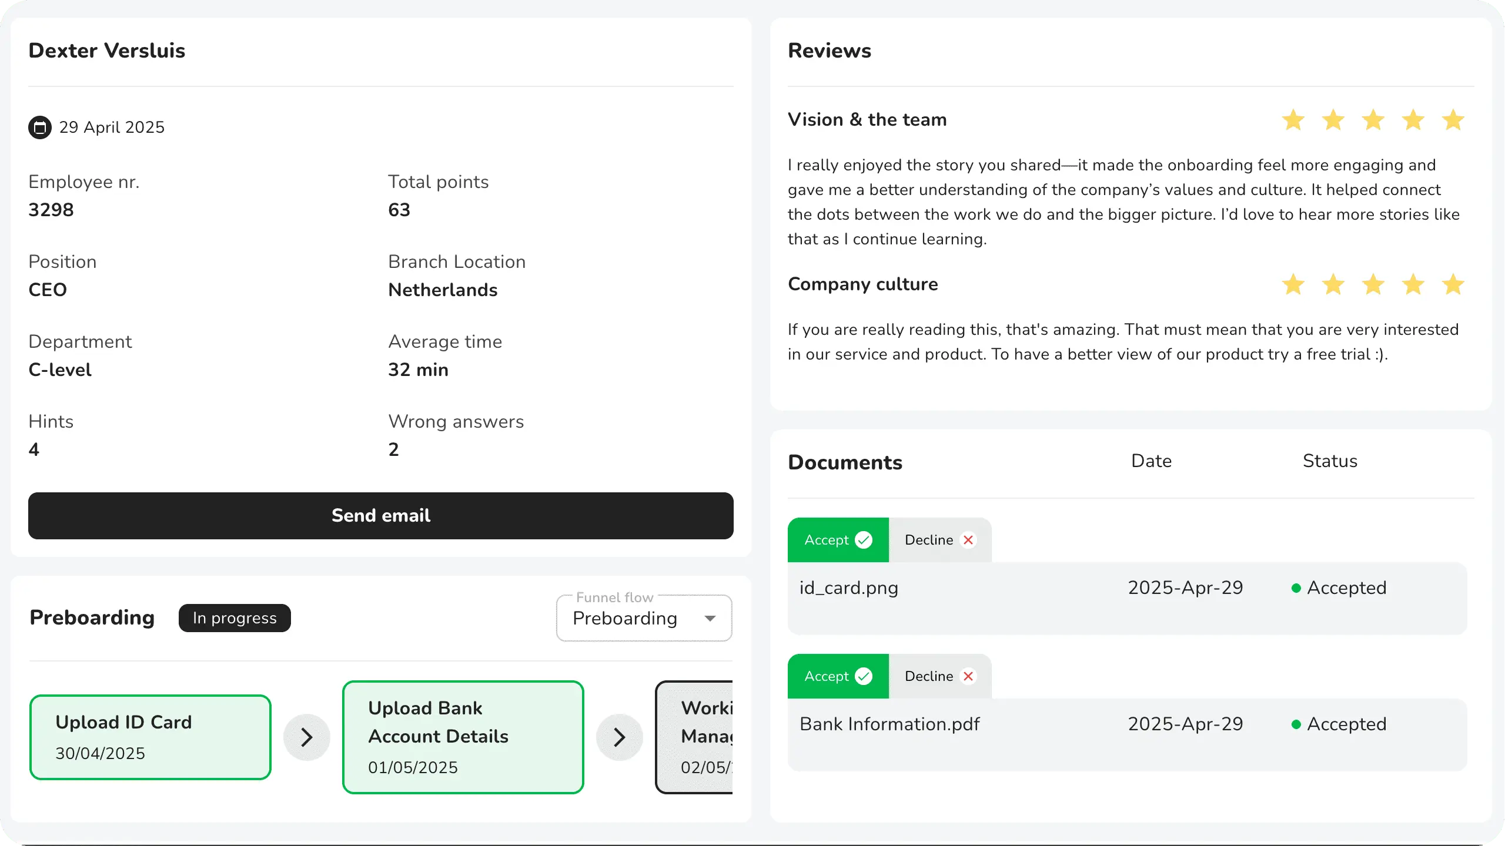Screen dimensions: 1505x846
Task: Accept the id_card.png document
Action: click(838, 540)
